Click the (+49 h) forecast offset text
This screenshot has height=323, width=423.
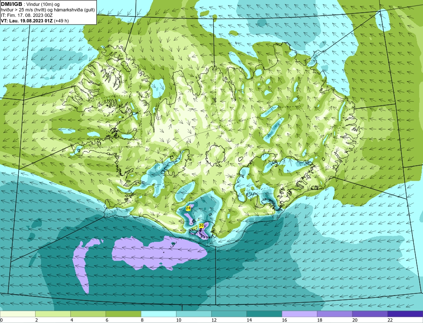click(x=61, y=21)
